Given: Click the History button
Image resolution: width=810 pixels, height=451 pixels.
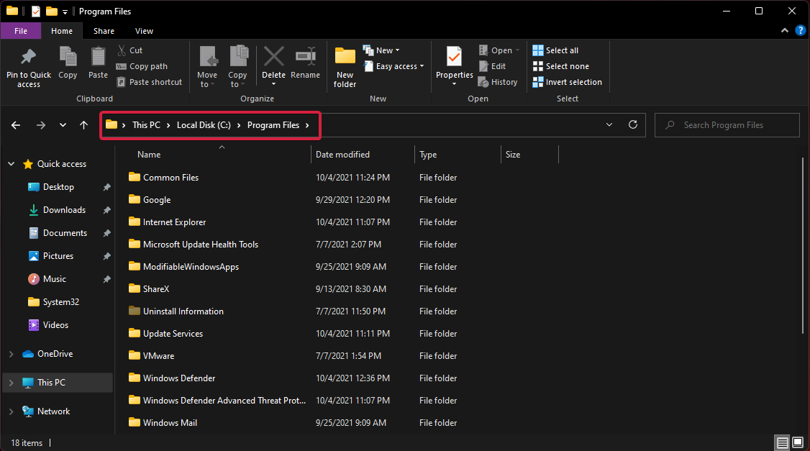Looking at the screenshot, I should click(499, 81).
